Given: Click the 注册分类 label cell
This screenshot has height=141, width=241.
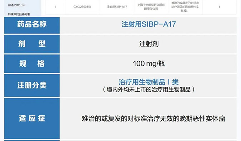Looking at the screenshot, I should click(x=32, y=85).
